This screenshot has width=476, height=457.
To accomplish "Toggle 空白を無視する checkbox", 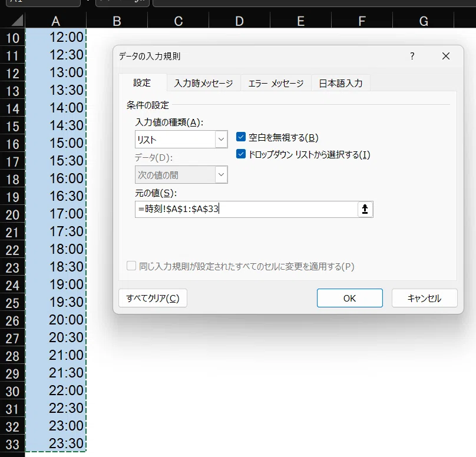I will point(241,137).
